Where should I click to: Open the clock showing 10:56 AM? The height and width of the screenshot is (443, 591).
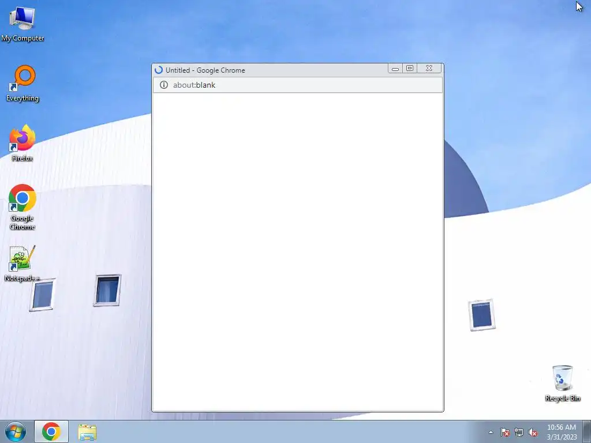[x=562, y=431]
